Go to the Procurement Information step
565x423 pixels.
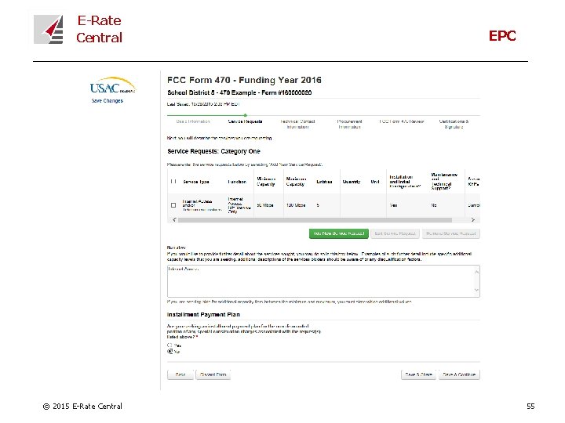coord(349,124)
